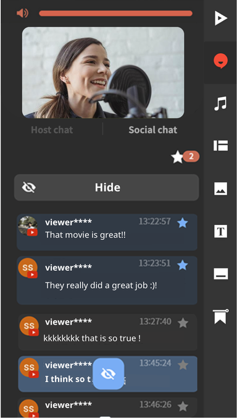Viewport: 237px width, 418px height.
Task: Switch to Host chat tab
Action: coord(52,130)
